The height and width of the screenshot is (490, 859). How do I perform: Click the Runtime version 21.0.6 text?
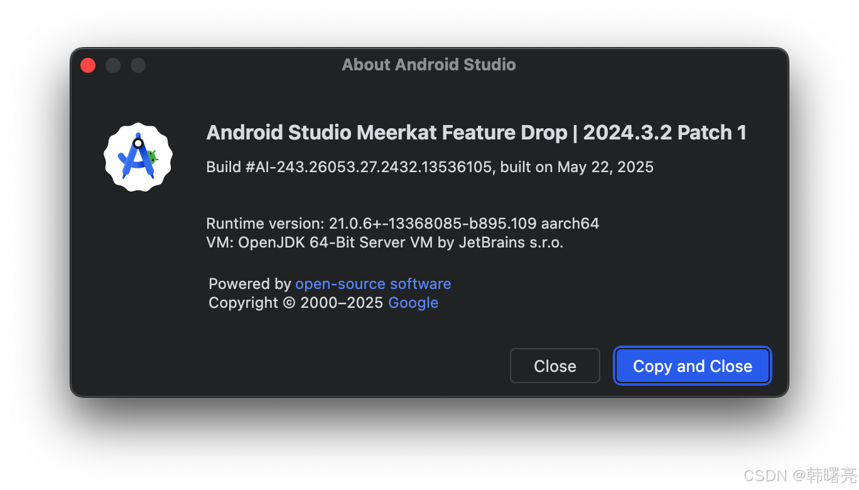(402, 224)
